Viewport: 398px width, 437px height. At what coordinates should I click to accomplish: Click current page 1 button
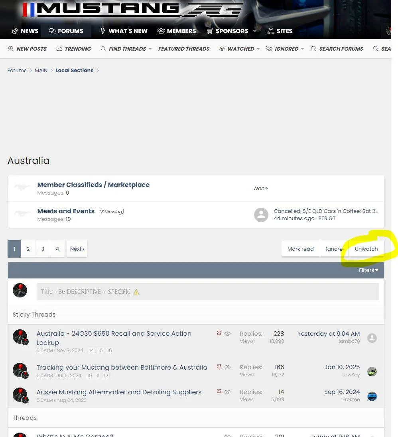click(x=14, y=249)
